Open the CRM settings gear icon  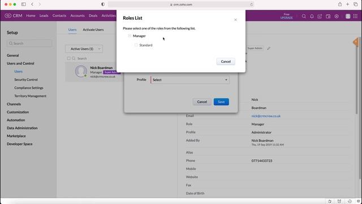(337, 16)
